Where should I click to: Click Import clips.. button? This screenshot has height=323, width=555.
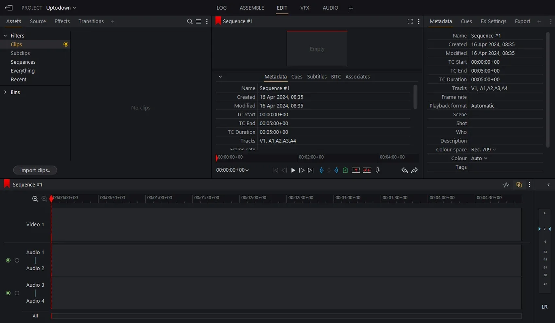click(35, 170)
